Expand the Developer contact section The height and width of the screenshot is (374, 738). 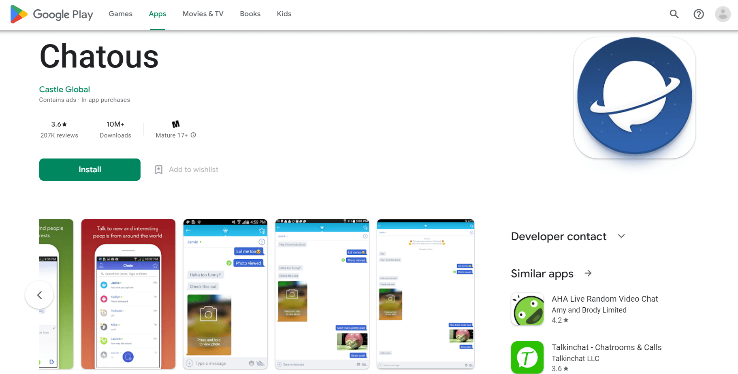click(621, 236)
